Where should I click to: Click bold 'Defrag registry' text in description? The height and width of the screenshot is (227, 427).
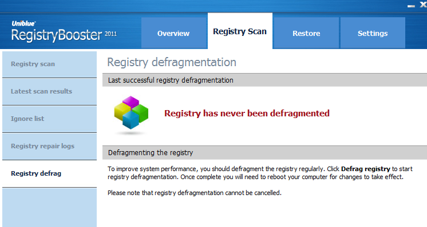[x=365, y=169]
